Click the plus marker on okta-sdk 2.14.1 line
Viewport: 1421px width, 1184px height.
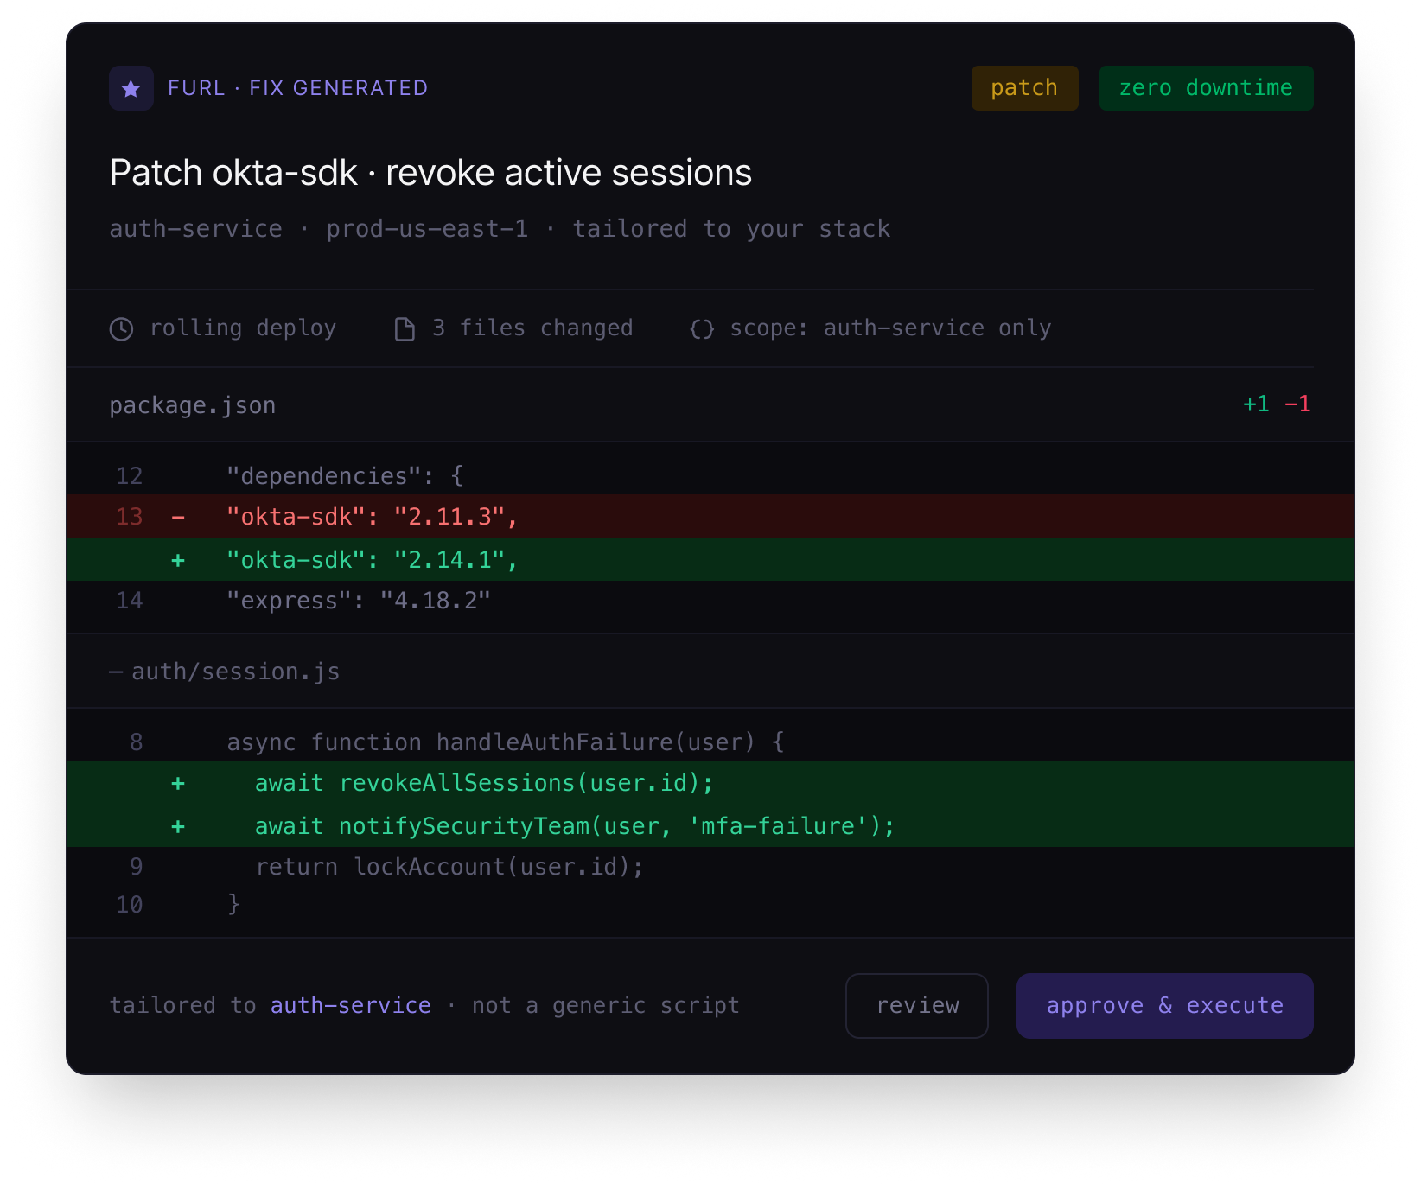(x=178, y=561)
